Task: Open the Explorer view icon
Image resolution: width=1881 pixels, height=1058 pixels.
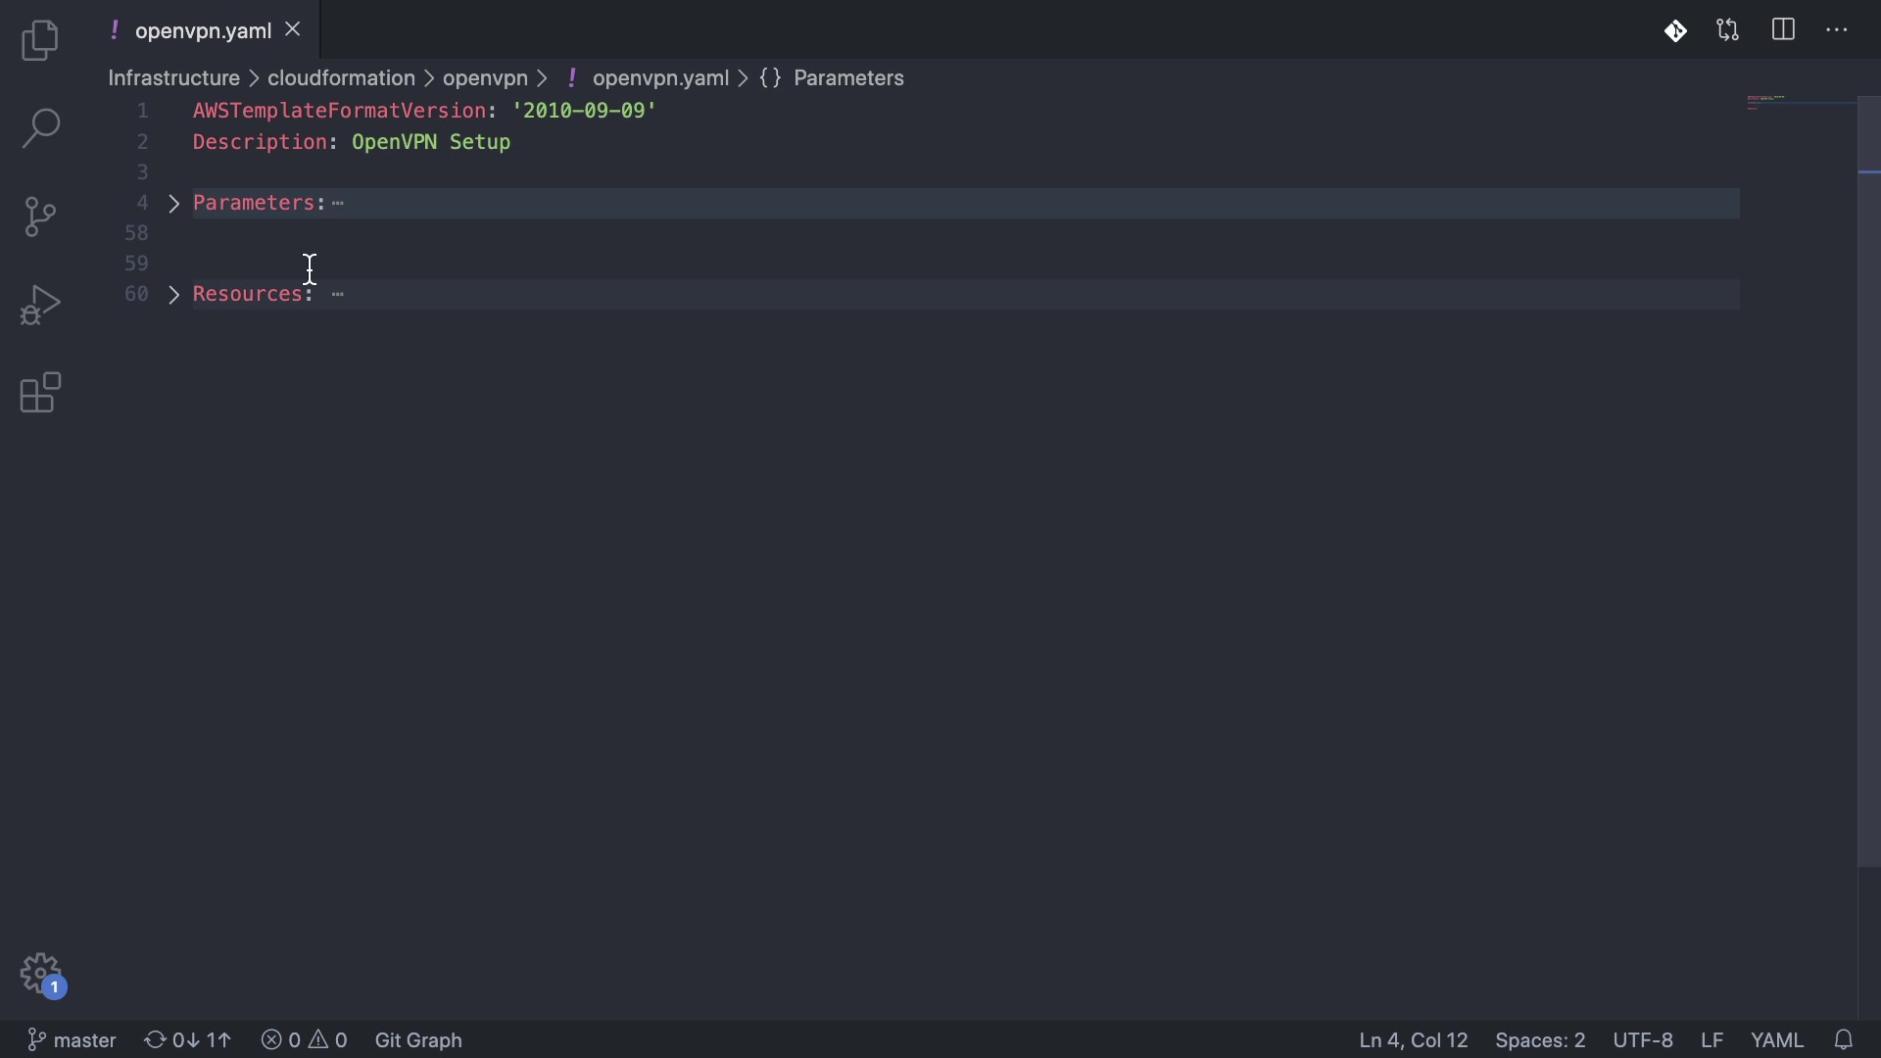Action: click(40, 41)
